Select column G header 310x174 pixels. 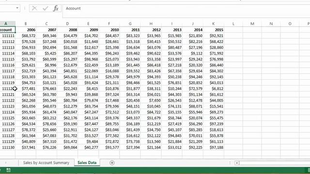[x=130, y=24]
